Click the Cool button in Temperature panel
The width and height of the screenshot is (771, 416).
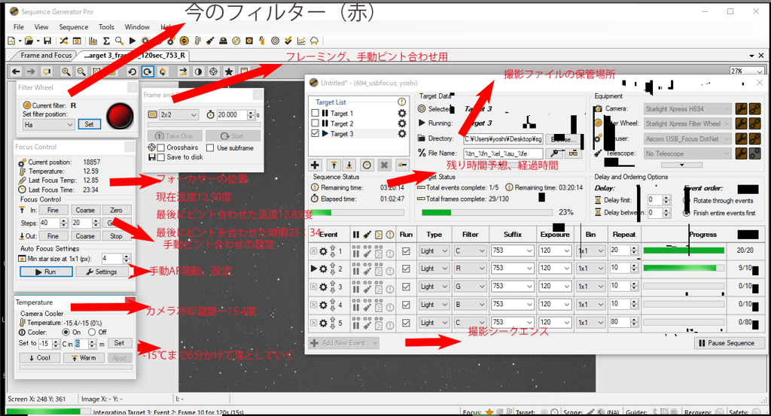[x=40, y=358]
